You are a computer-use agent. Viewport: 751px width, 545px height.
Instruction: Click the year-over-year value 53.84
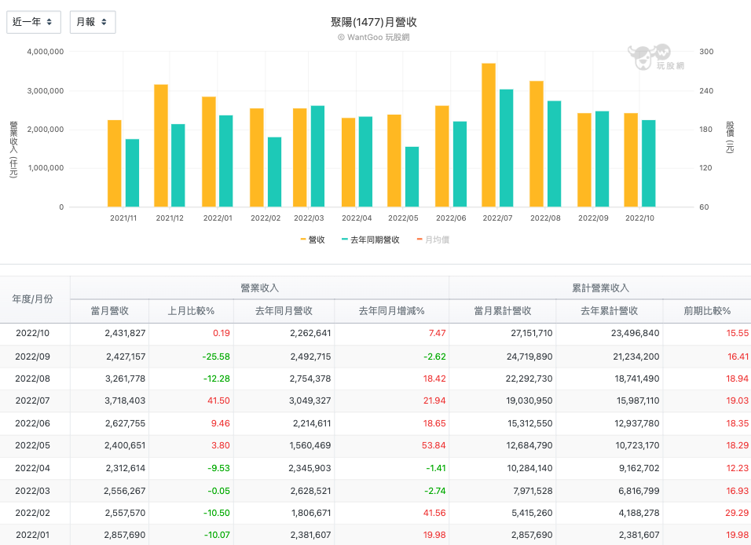(x=434, y=445)
